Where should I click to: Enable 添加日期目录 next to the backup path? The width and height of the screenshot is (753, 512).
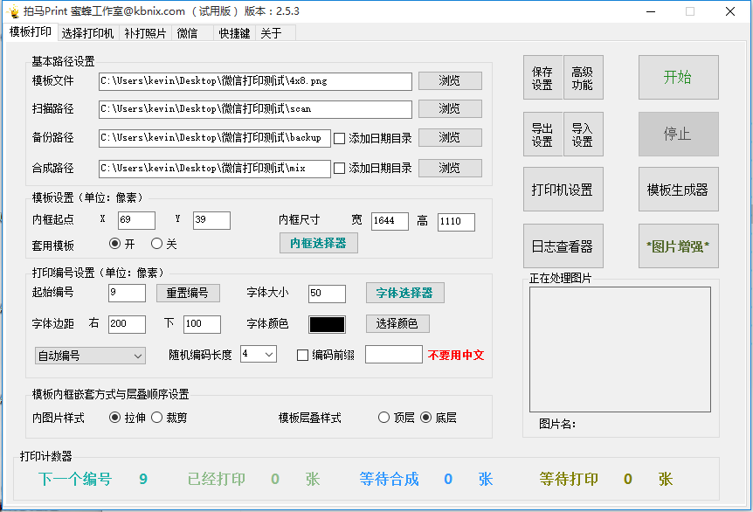(x=341, y=137)
